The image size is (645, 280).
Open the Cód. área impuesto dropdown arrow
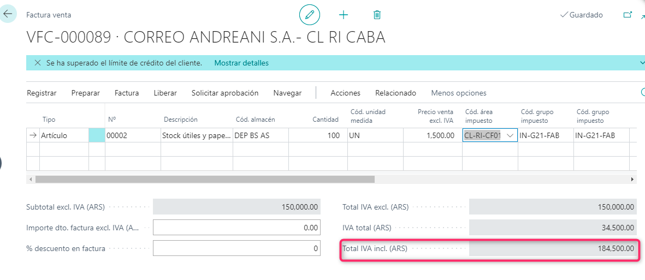click(510, 135)
